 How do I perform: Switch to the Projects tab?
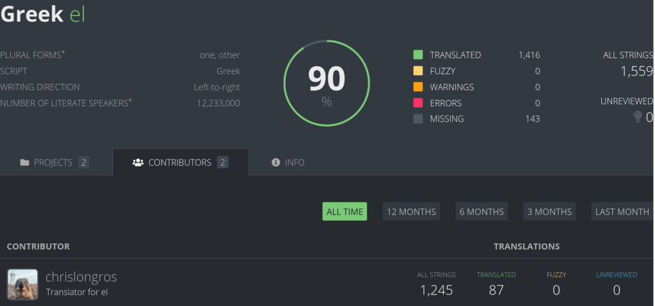[x=54, y=163]
